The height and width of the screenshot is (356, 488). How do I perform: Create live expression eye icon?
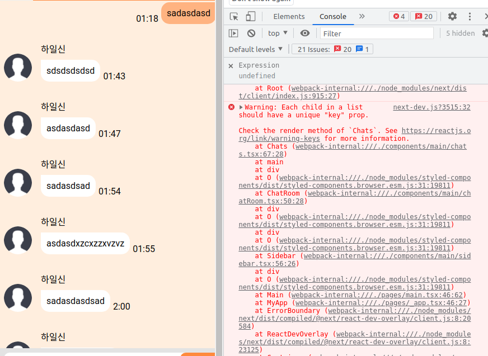pos(305,33)
